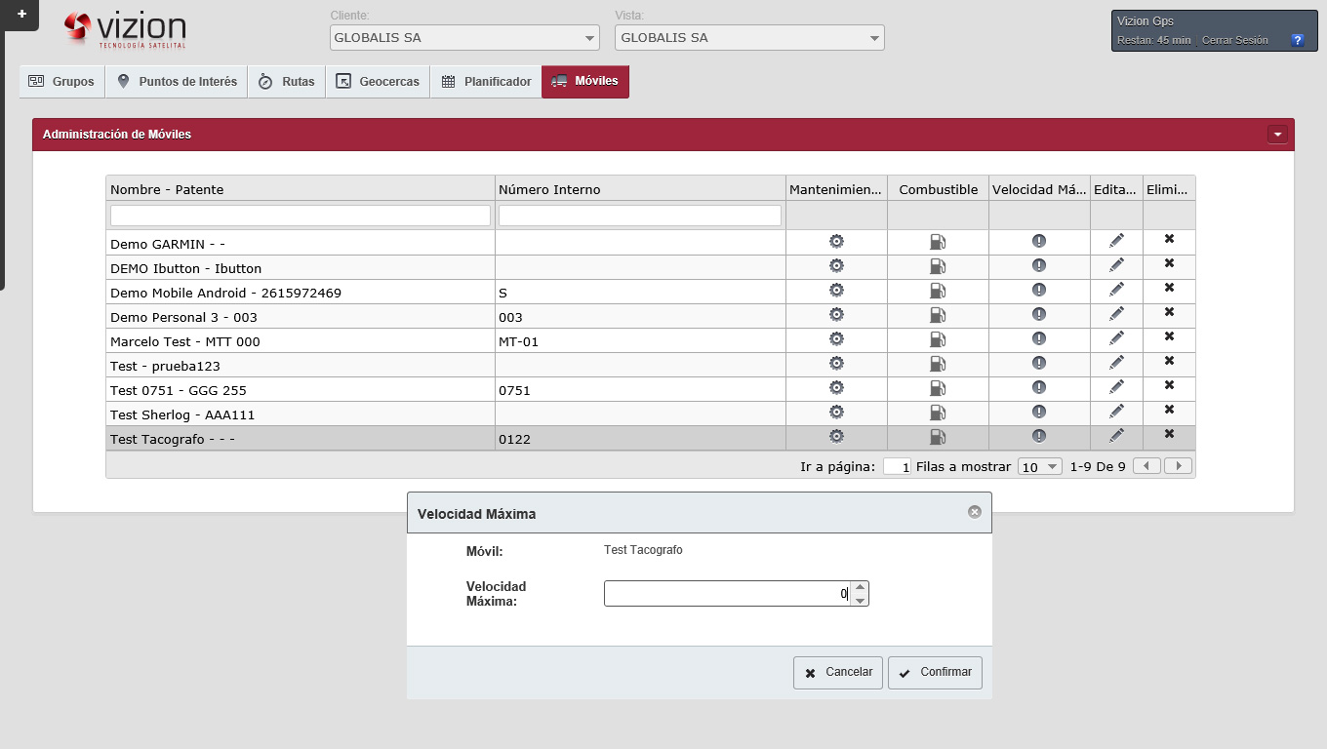Select the Móviles tab
The width and height of the screenshot is (1327, 749).
tap(585, 82)
